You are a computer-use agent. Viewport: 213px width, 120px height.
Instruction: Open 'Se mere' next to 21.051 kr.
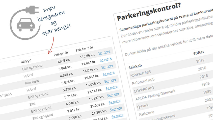point(114,102)
